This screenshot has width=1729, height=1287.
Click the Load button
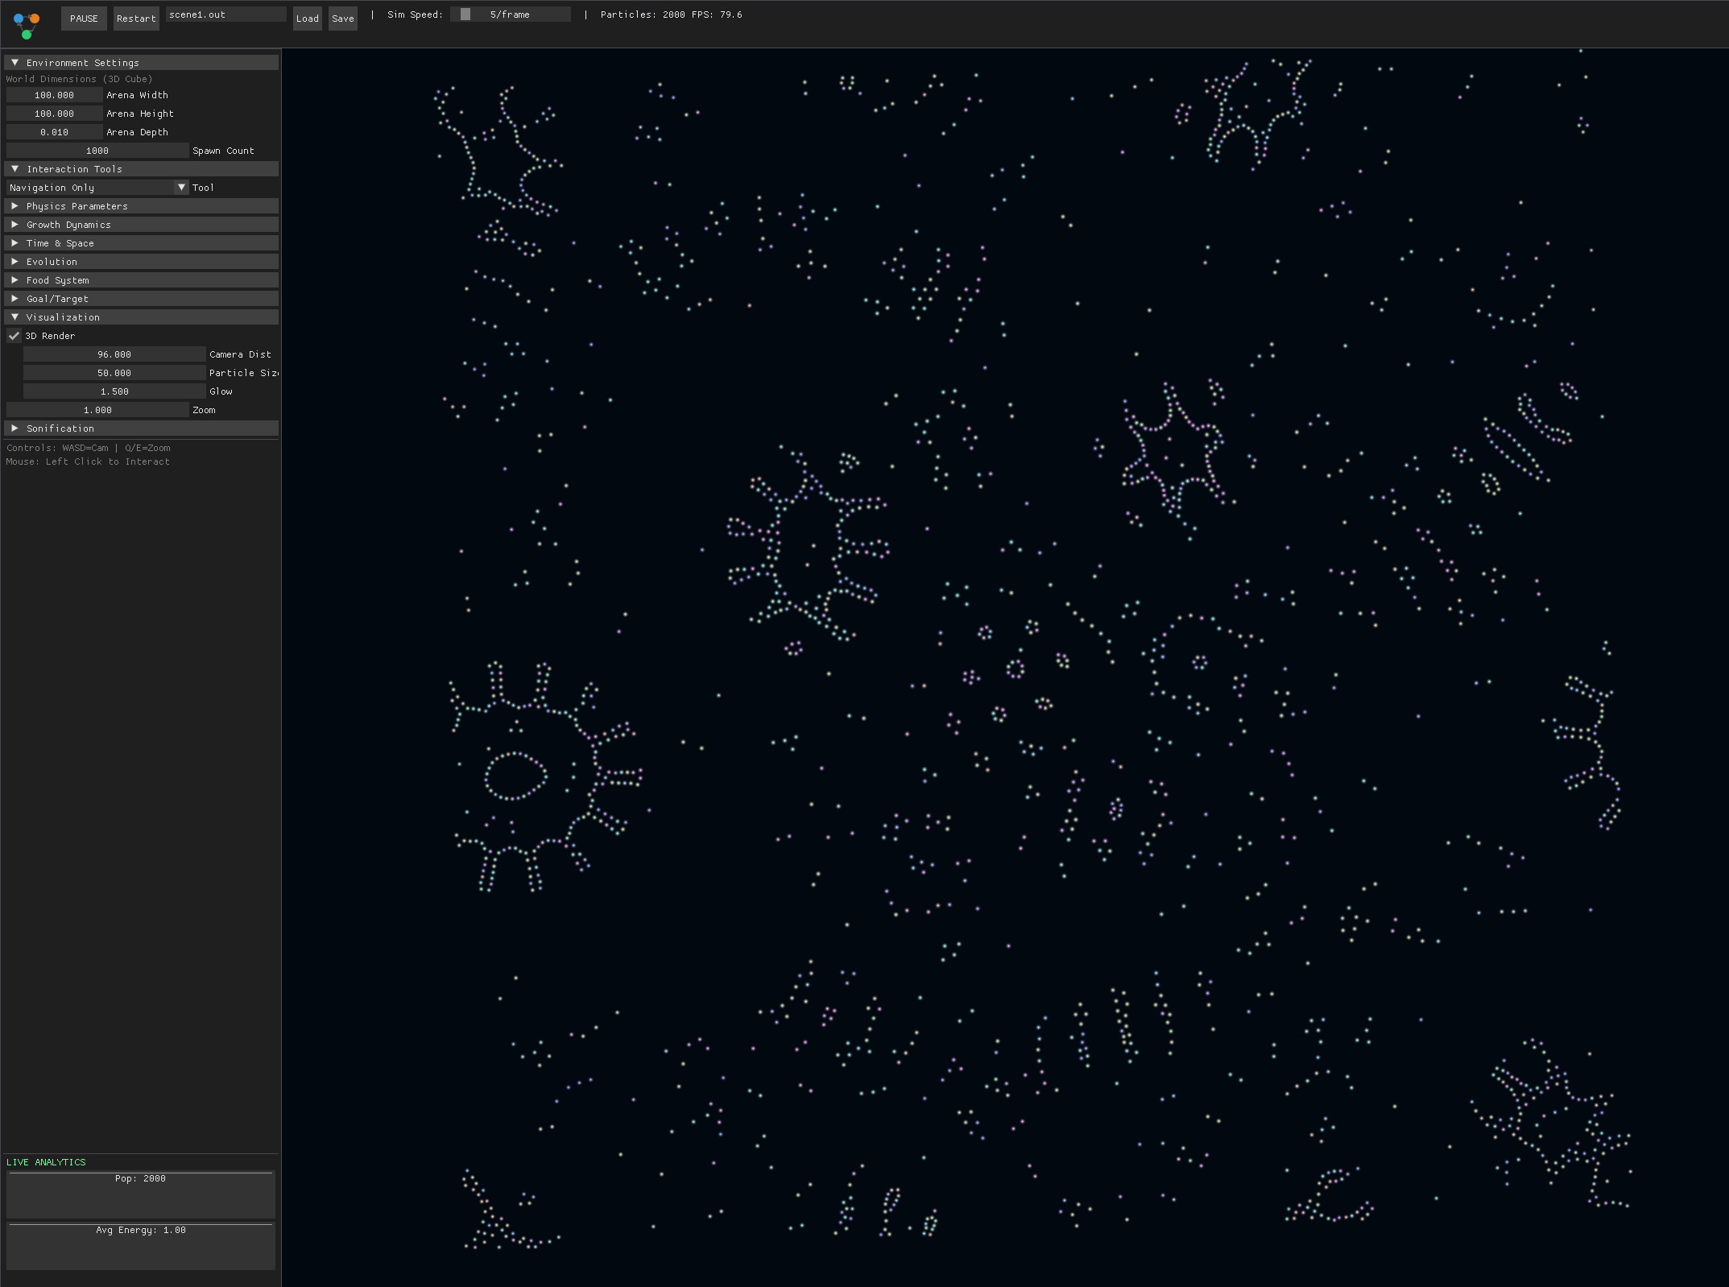tap(307, 19)
